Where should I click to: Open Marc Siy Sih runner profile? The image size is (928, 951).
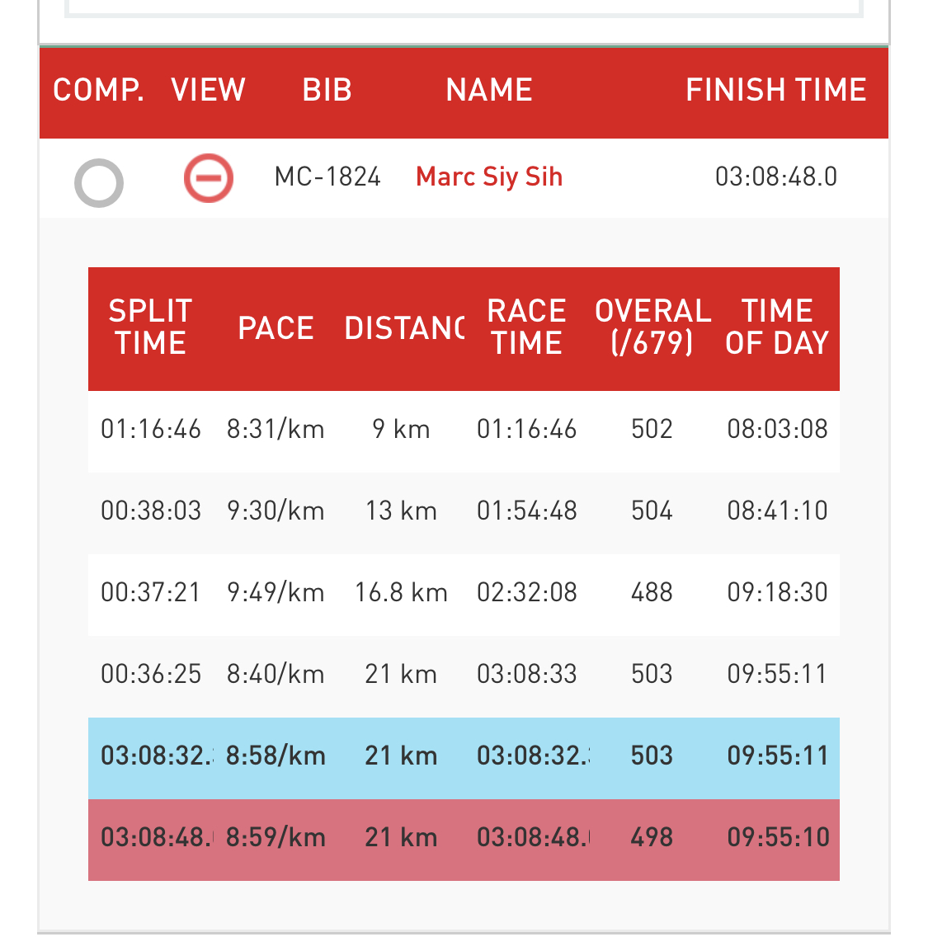(x=489, y=177)
